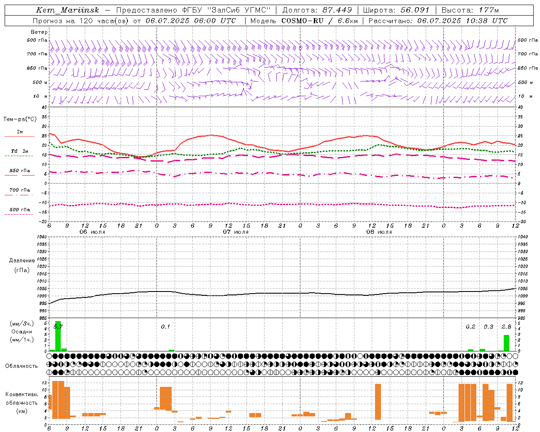Click the Td 2м legend entry
The height and width of the screenshot is (432, 540).
(19, 151)
